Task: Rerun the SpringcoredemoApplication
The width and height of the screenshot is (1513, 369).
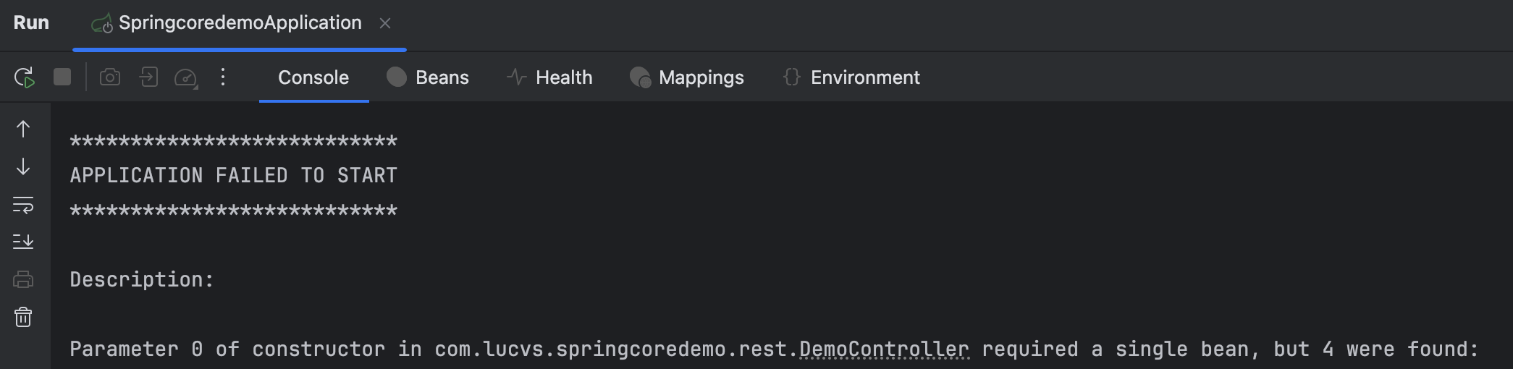Action: 25,77
